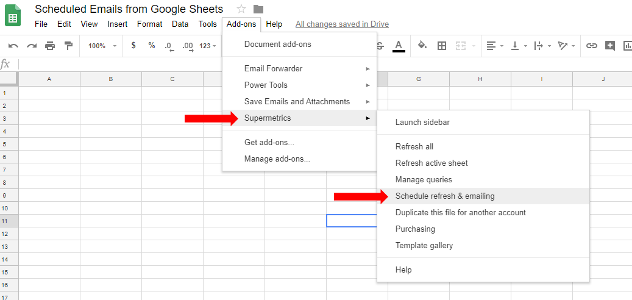632x300 pixels.
Task: Click All changes saved in Drive link
Action: [342, 24]
